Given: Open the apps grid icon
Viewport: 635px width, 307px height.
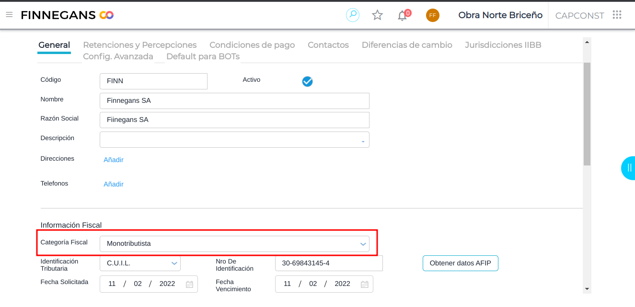Looking at the screenshot, I should point(617,15).
